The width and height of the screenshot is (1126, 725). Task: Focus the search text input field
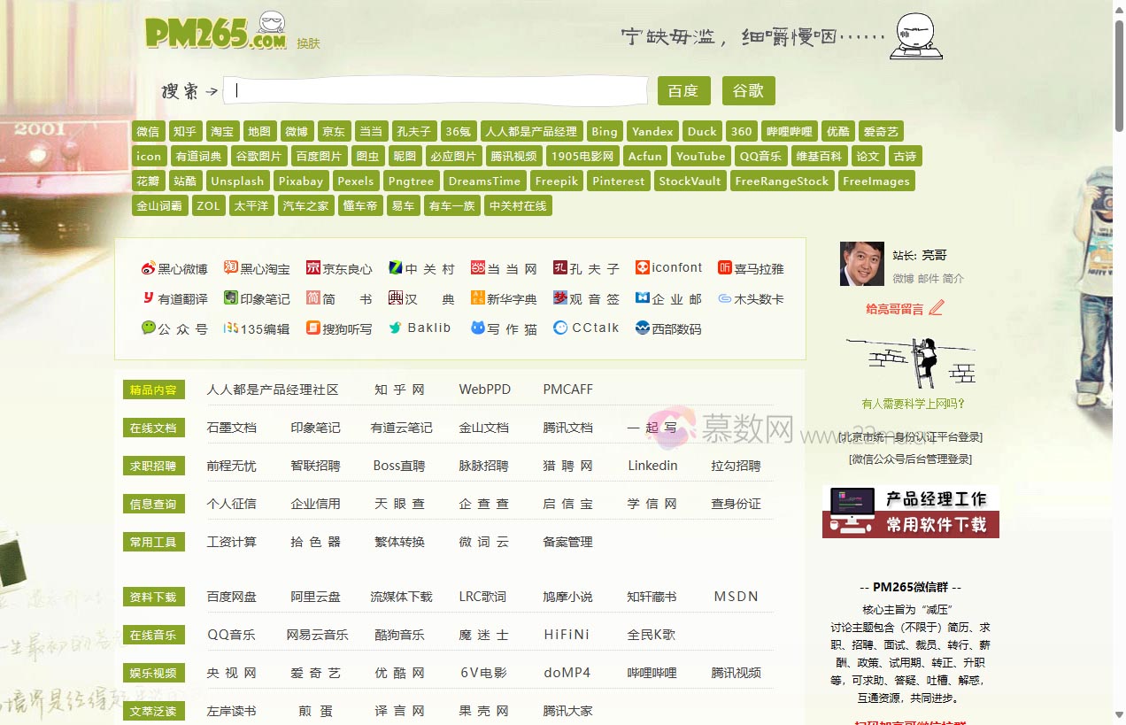[436, 90]
